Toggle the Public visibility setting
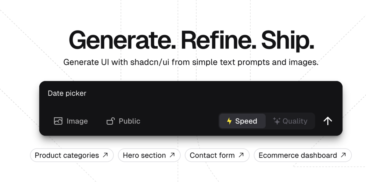The width and height of the screenshot is (366, 182). point(124,121)
